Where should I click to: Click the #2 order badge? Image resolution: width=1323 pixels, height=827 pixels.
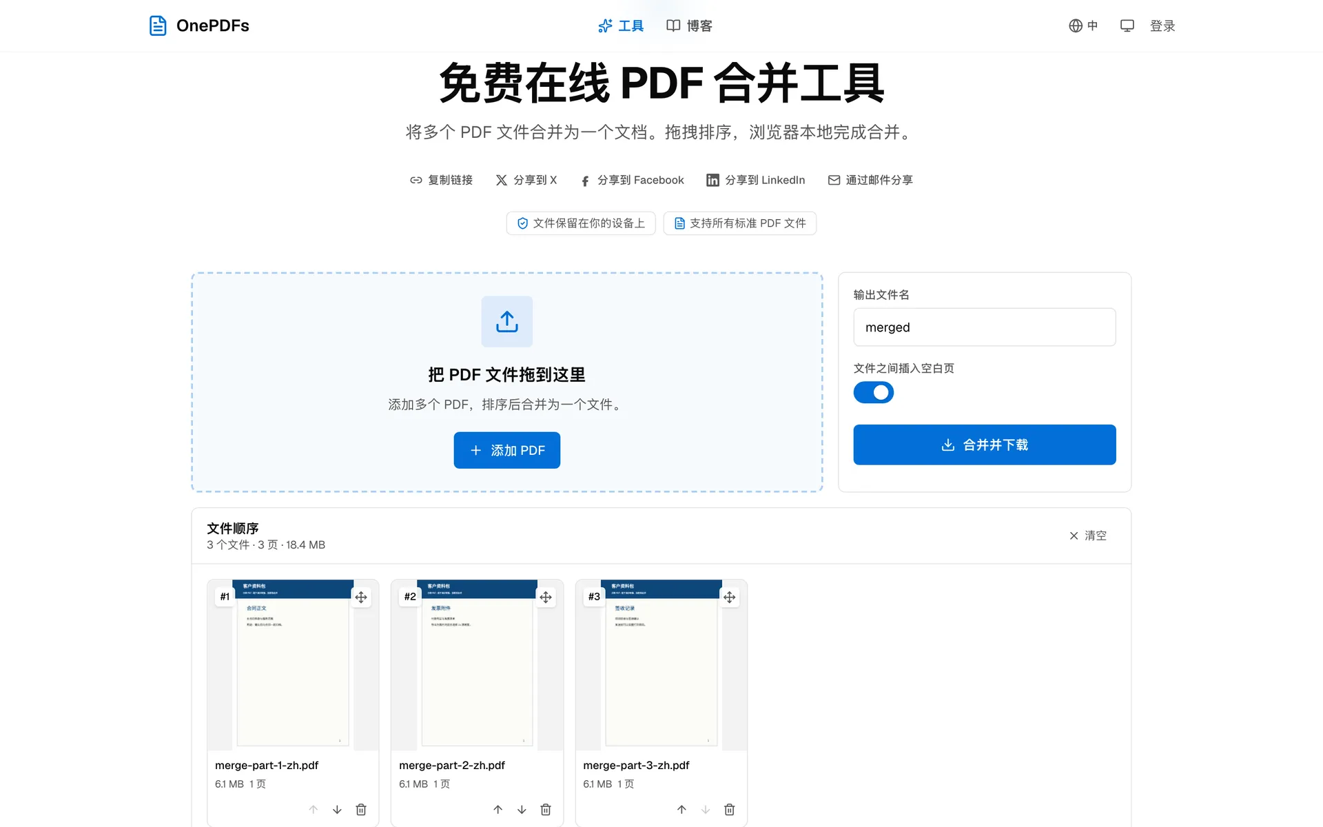(x=410, y=597)
